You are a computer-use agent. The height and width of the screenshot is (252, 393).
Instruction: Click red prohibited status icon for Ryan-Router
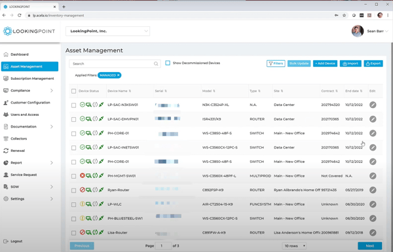click(83, 190)
